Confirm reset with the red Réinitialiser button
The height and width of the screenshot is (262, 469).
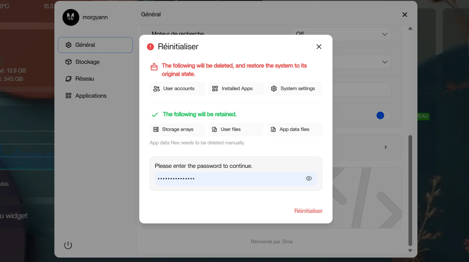308,211
